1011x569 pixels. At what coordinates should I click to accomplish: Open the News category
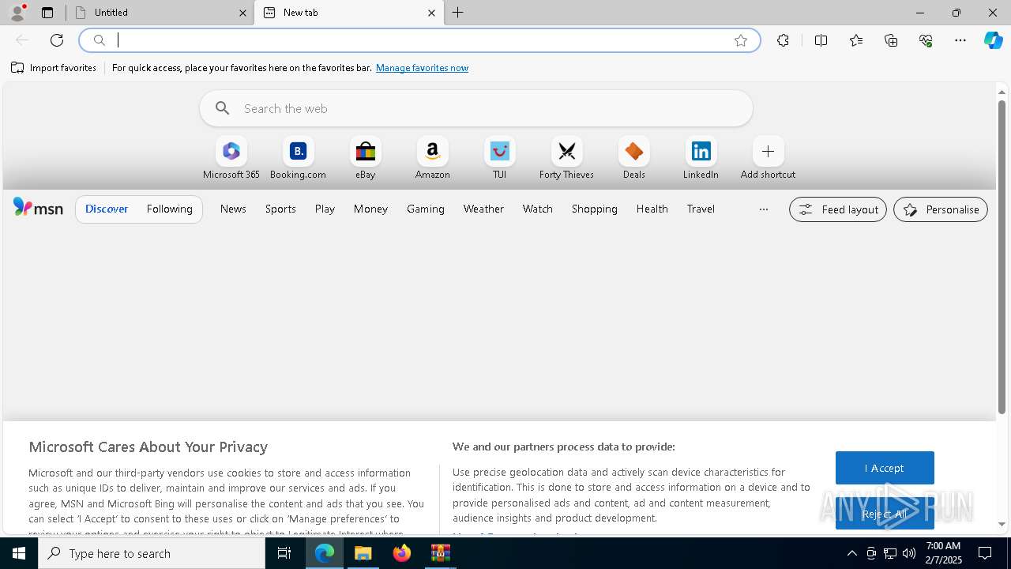click(x=233, y=209)
